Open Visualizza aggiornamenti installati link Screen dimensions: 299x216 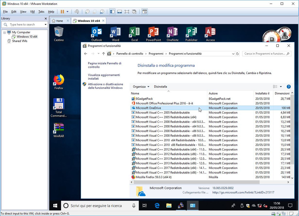[104, 77]
